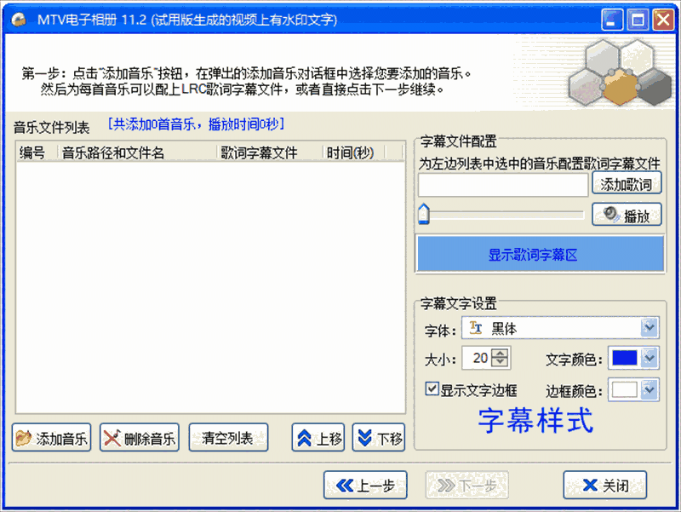
Task: Expand the 文字颜色 color dropdown arrow
Action: 650,358
